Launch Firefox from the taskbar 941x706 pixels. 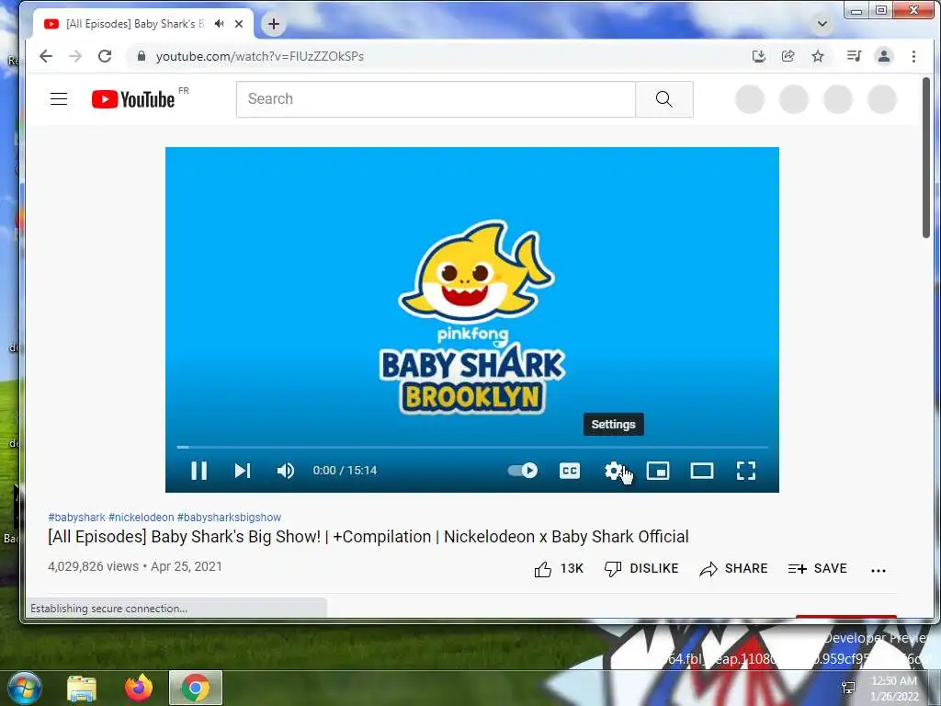tap(139, 688)
